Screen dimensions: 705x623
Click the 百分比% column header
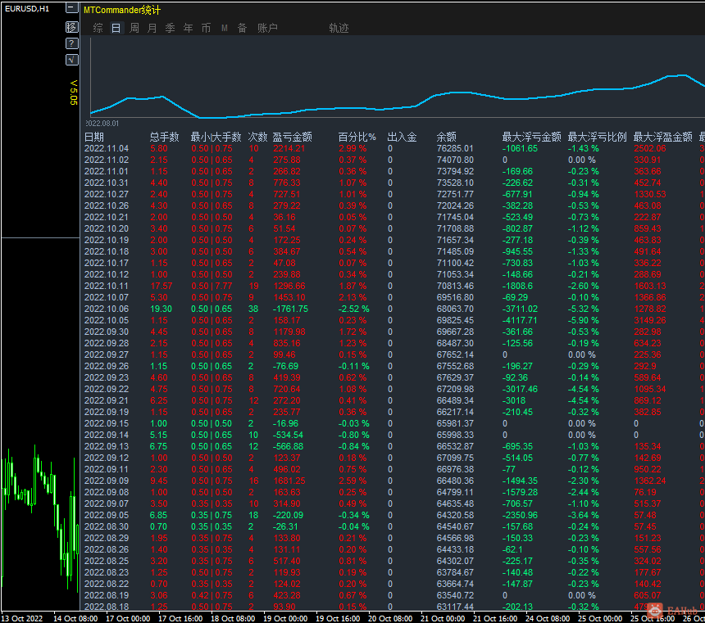pyautogui.click(x=357, y=137)
